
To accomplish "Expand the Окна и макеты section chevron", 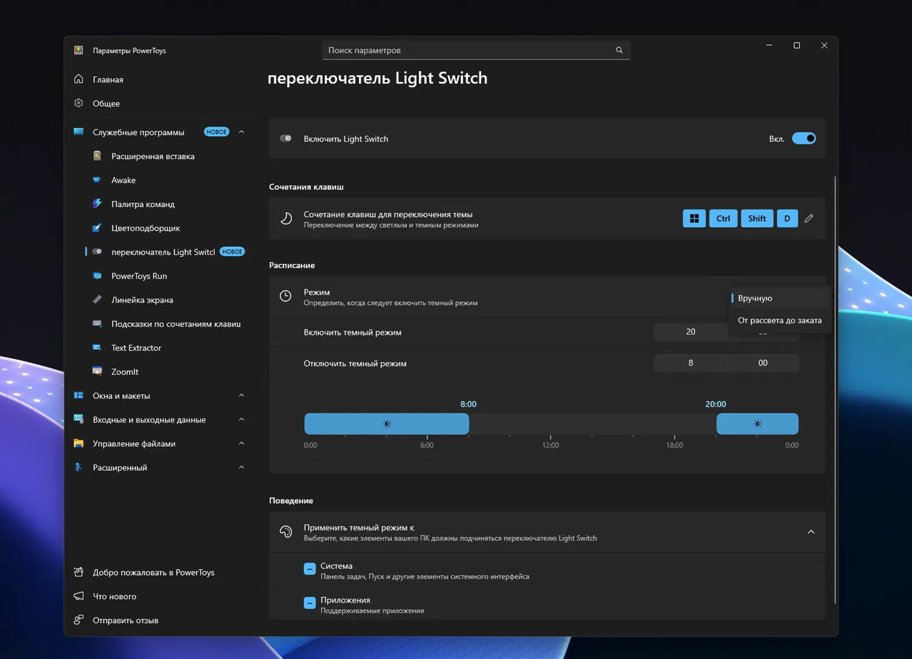I will point(241,396).
